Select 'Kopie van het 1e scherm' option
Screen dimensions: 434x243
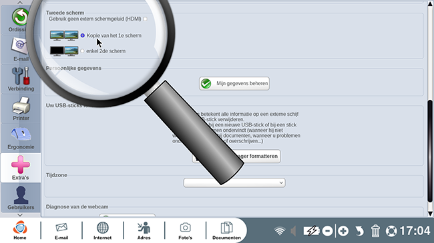[83, 36]
